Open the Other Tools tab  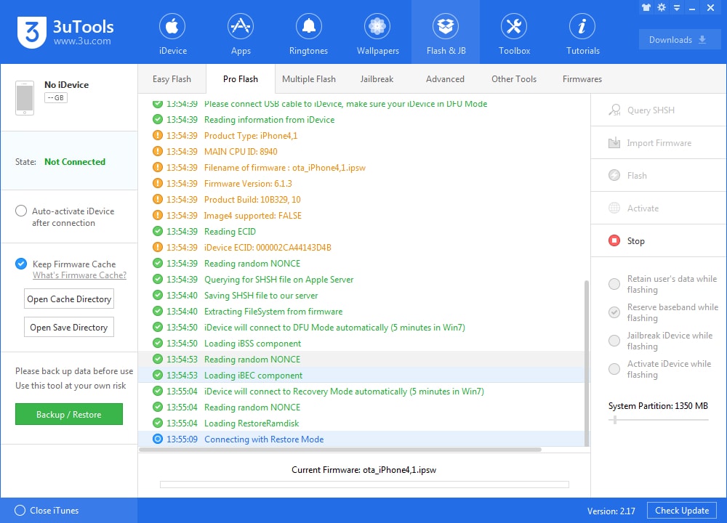(x=514, y=78)
